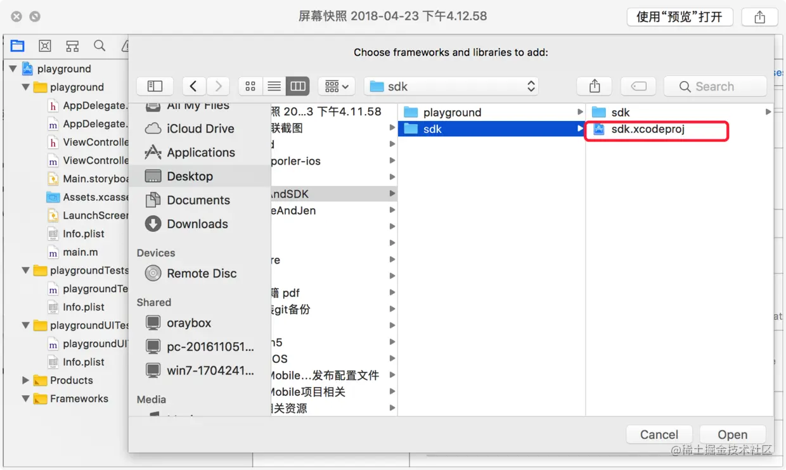Click Open button
The height and width of the screenshot is (470, 786).
tap(733, 435)
